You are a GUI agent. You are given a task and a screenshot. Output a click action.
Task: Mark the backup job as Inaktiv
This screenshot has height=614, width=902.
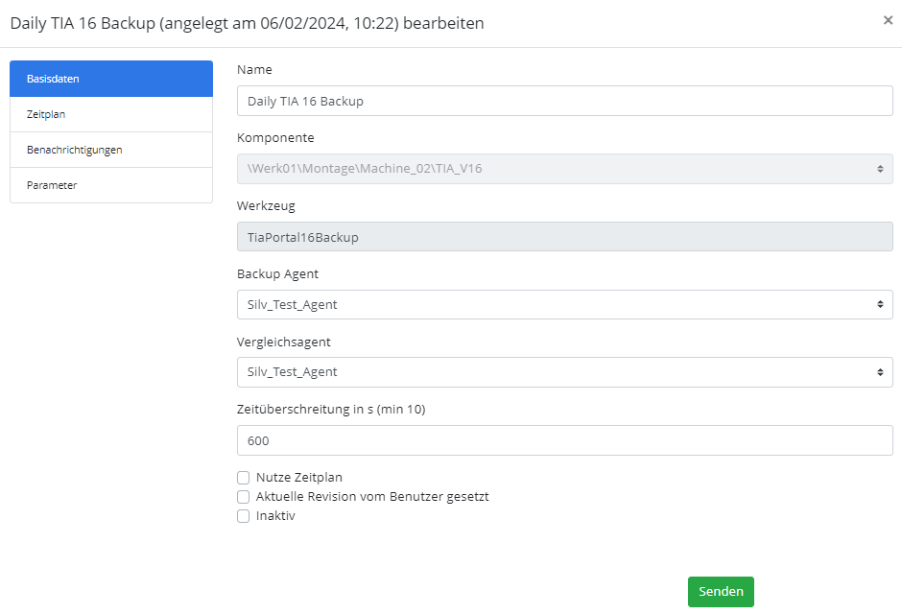244,516
